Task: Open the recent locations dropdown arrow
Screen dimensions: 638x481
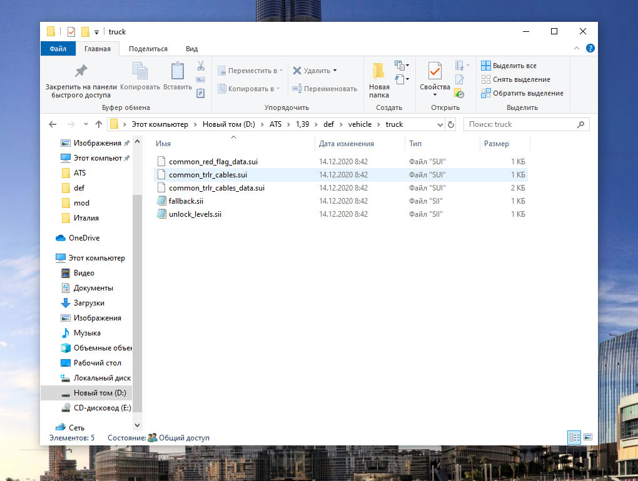Action: (86, 124)
